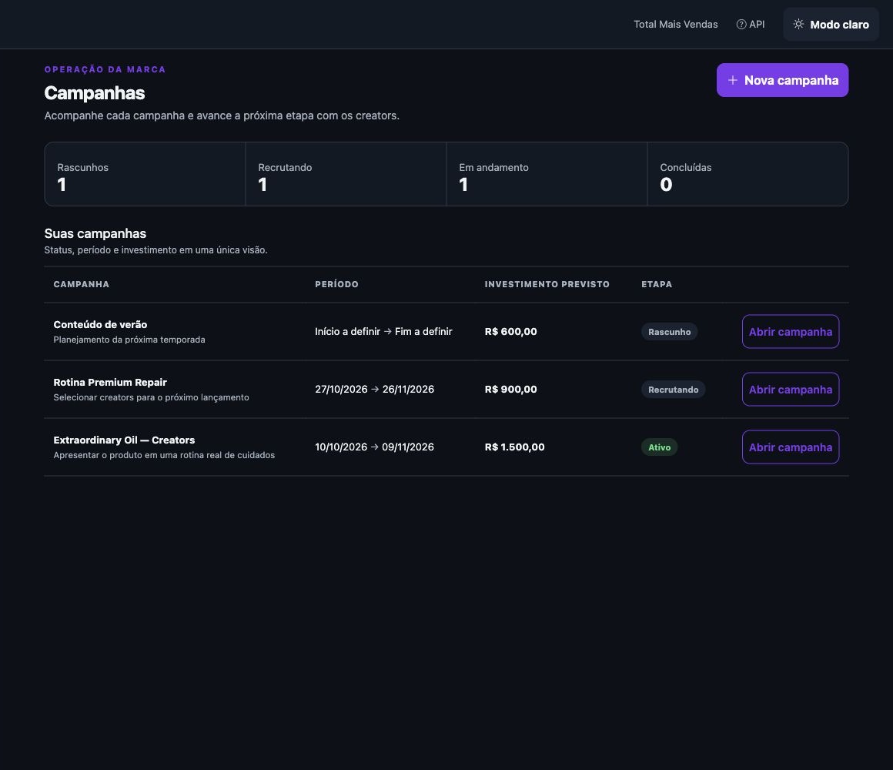The height and width of the screenshot is (770, 893).
Task: Open the Conteúdo de verão campaign
Action: tap(791, 331)
